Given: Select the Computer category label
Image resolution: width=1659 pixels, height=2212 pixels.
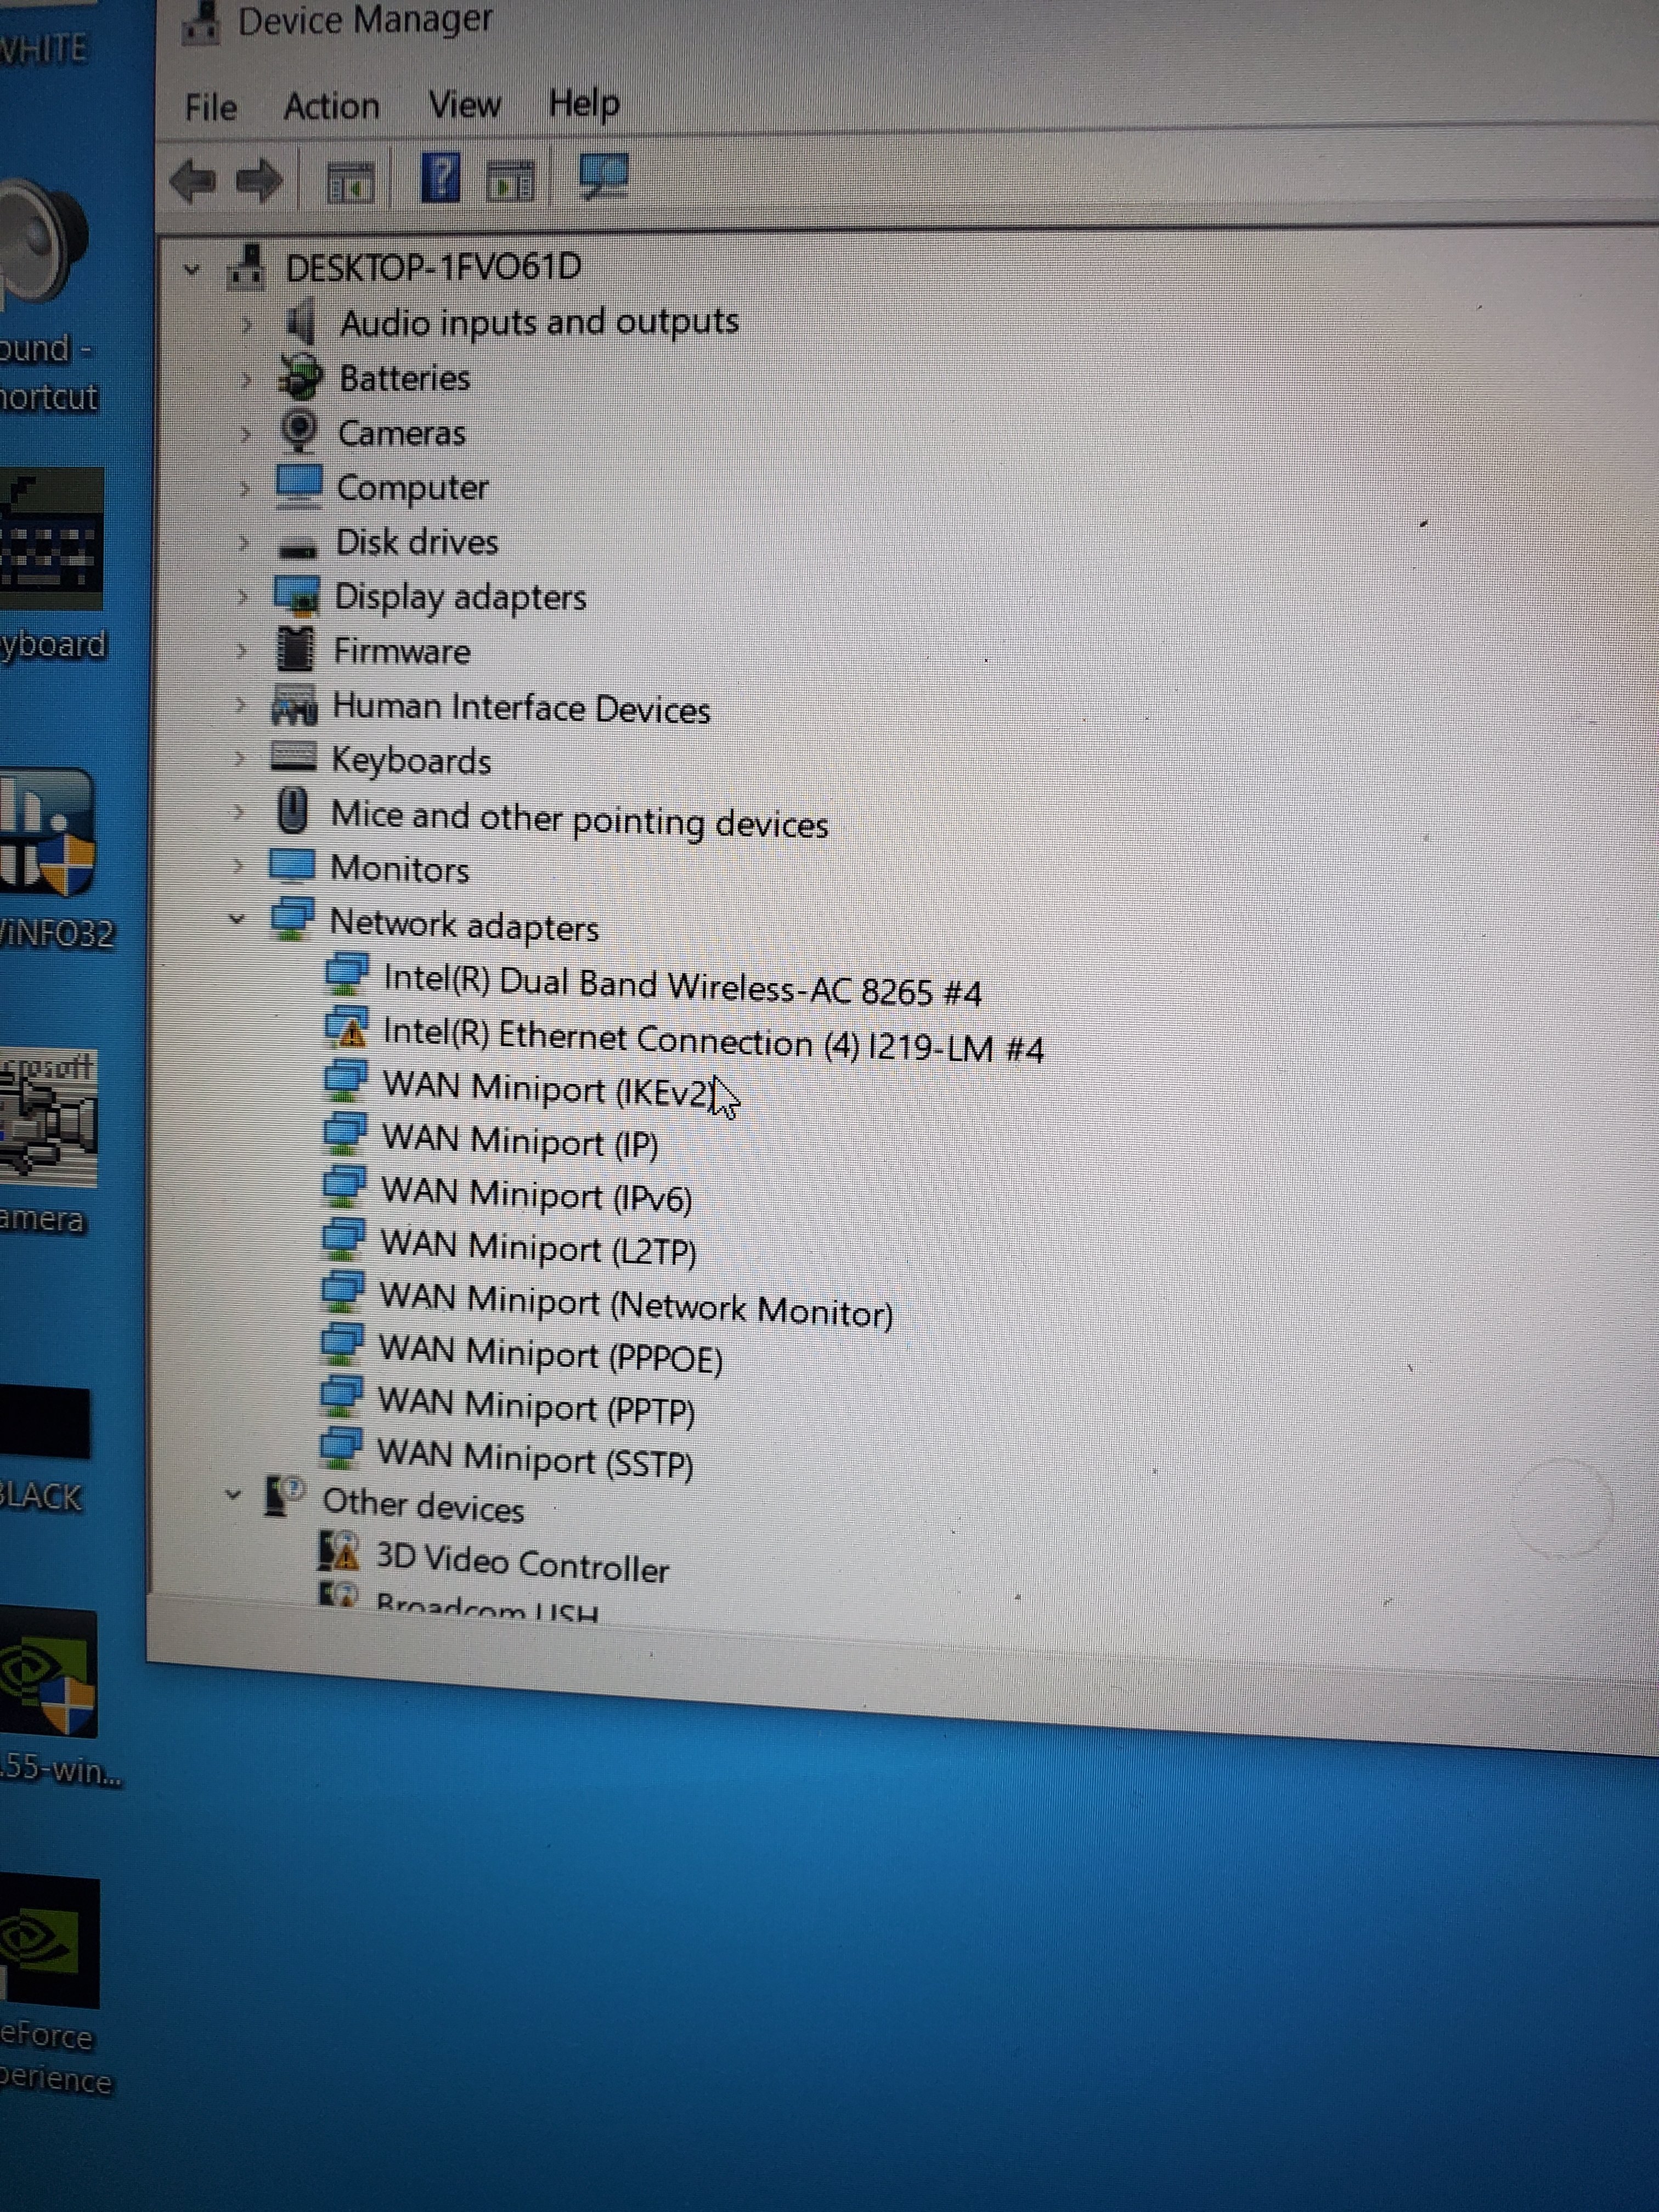Looking at the screenshot, I should pos(412,488).
